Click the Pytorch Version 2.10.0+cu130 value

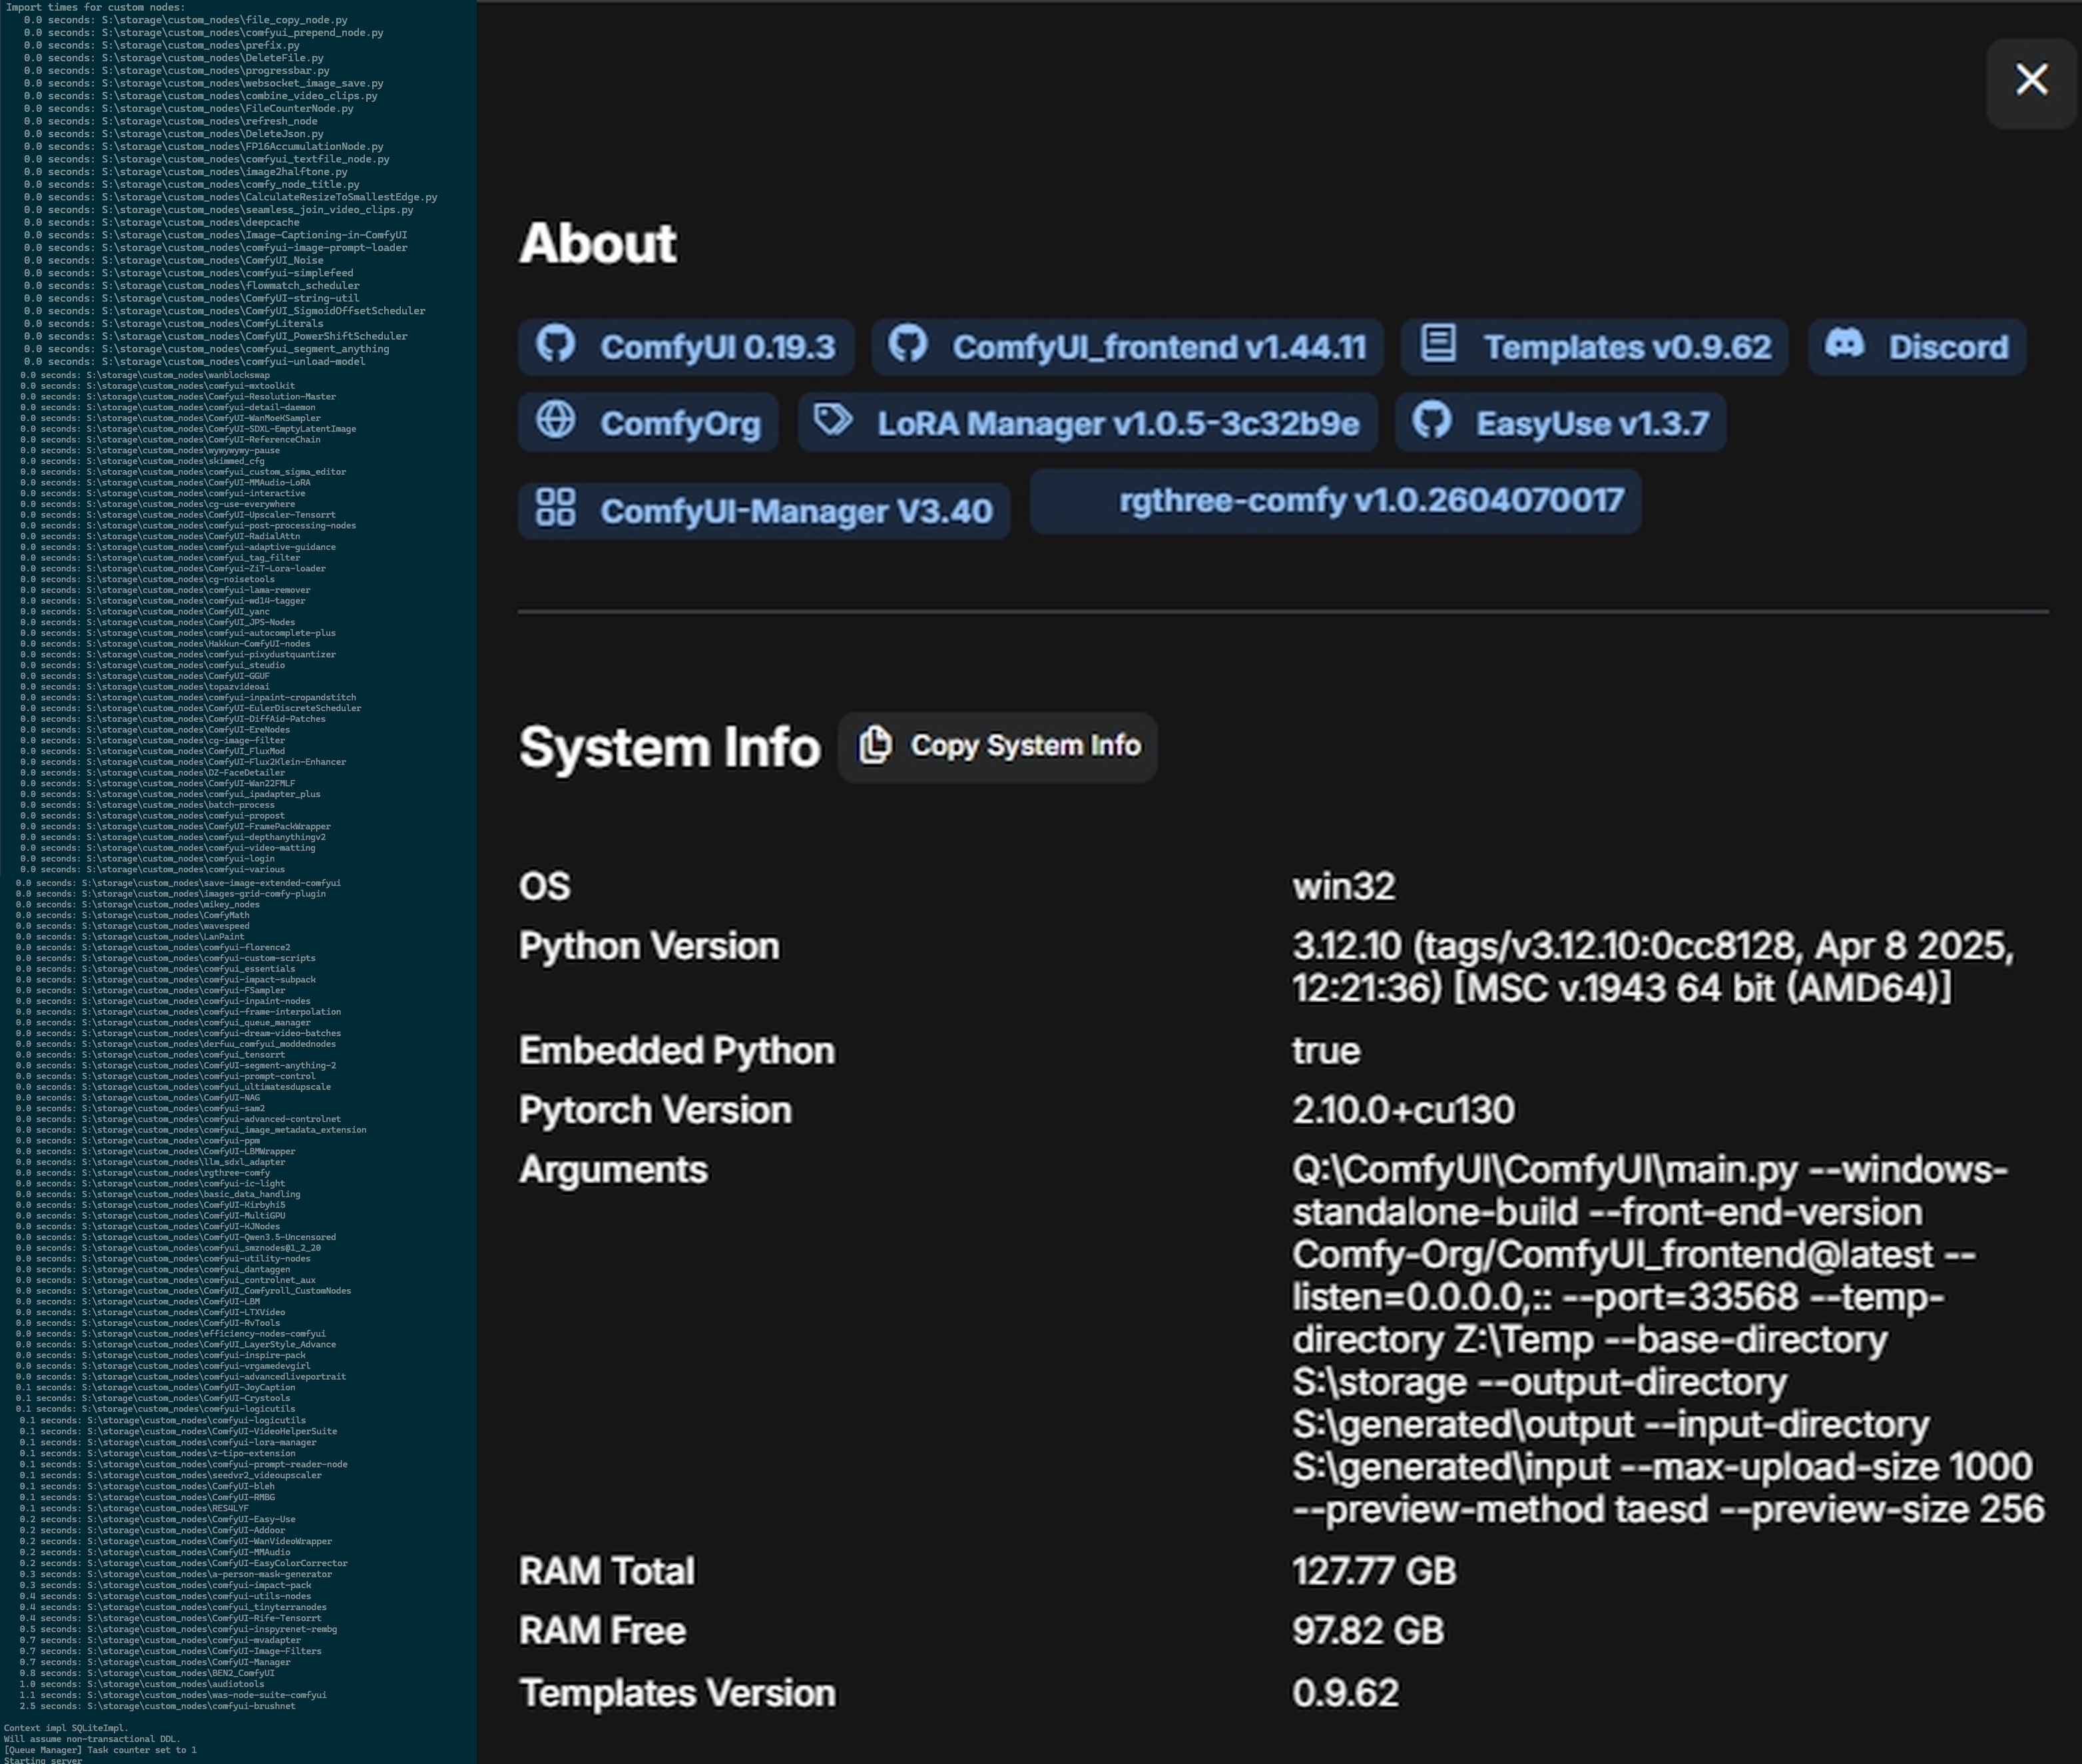point(1402,1110)
